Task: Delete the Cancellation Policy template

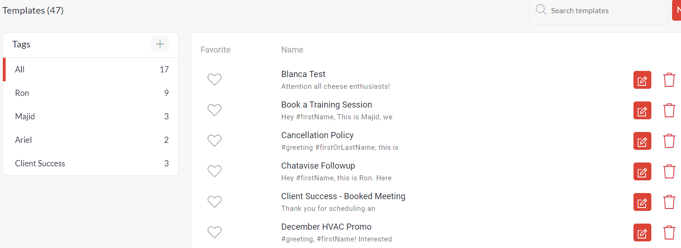Action: [x=669, y=141]
